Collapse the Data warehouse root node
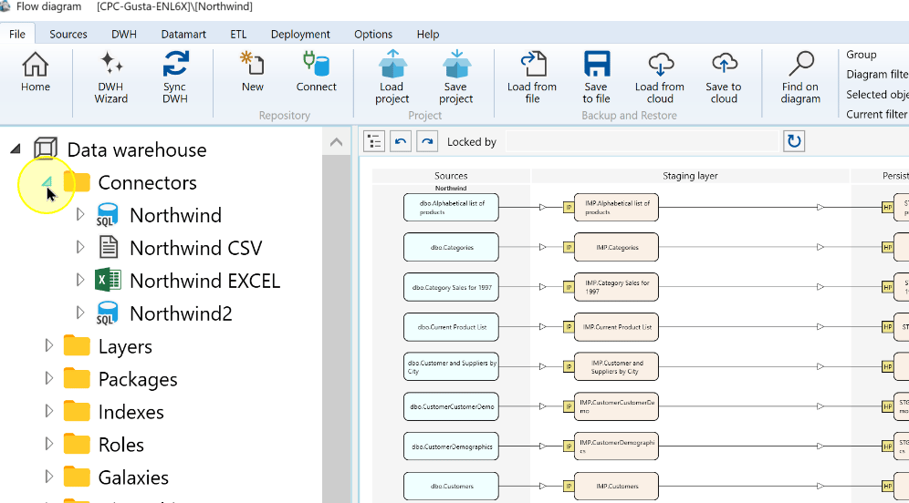This screenshot has height=503, width=909. tap(16, 149)
